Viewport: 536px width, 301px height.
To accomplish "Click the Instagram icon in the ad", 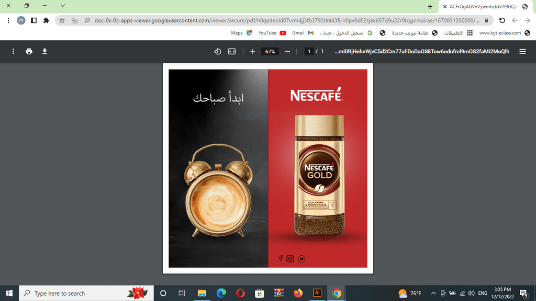I will point(290,259).
